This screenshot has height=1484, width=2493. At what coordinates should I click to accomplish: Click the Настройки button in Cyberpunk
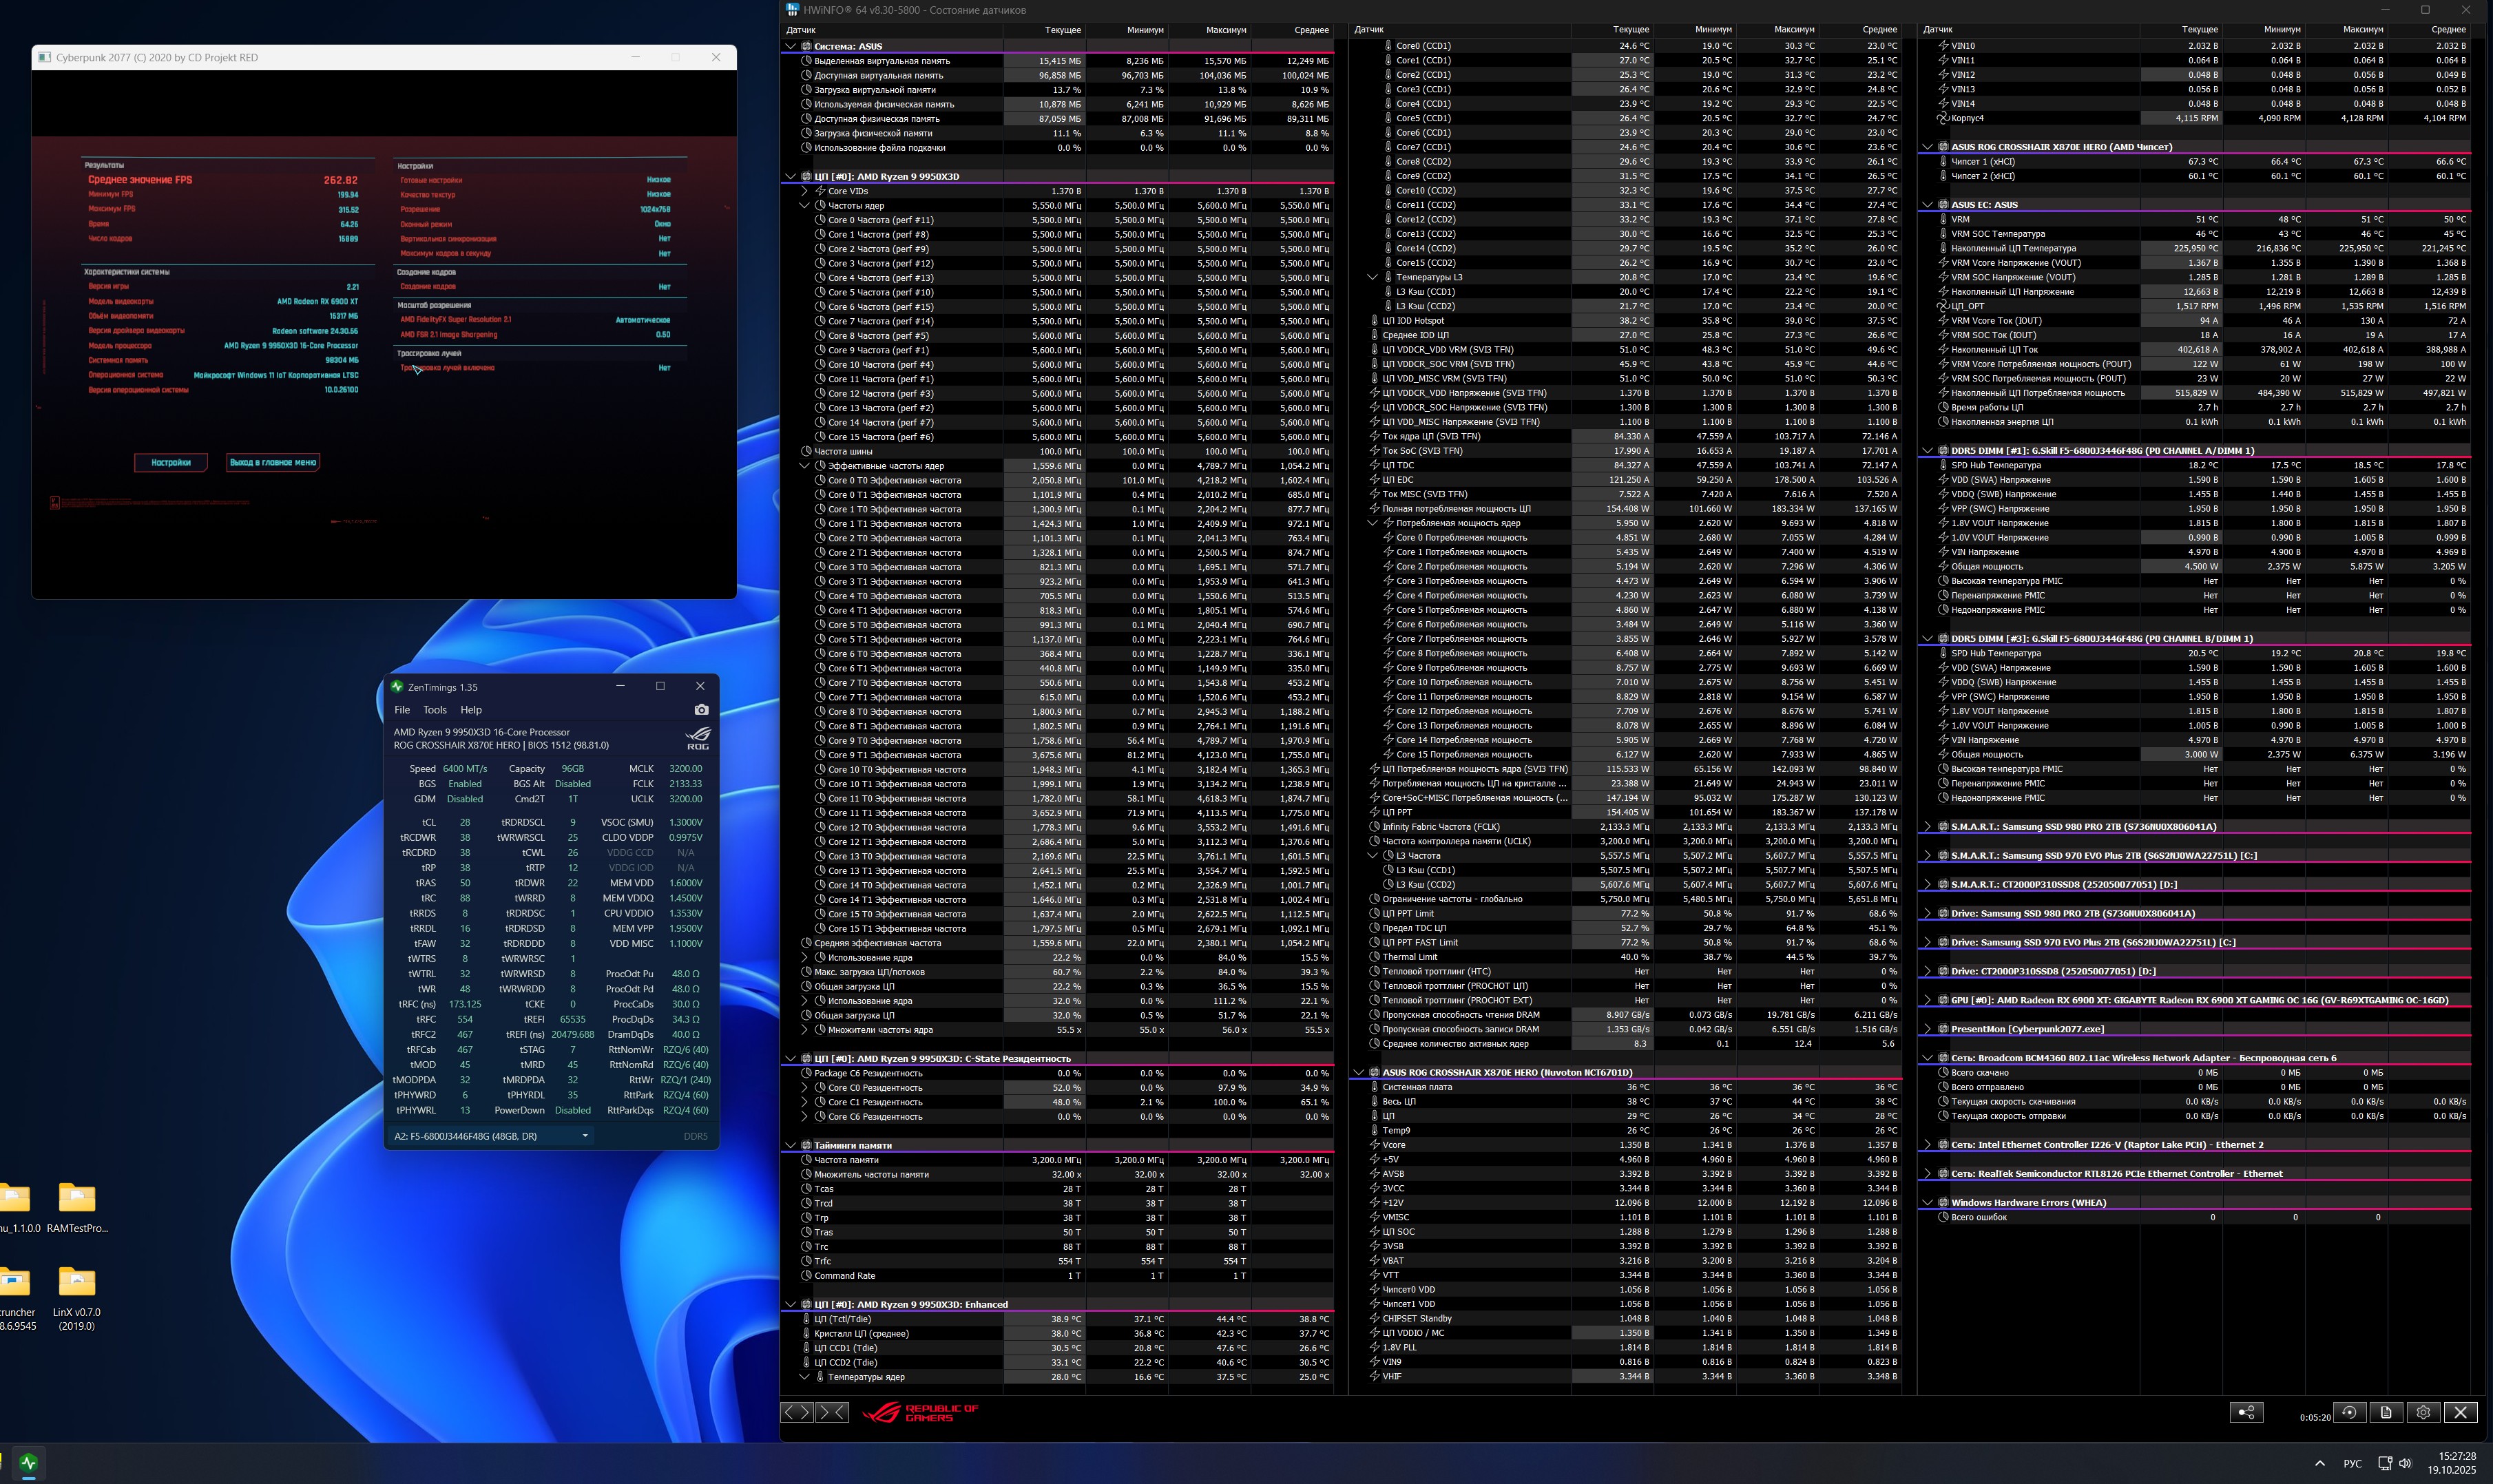[x=171, y=462]
